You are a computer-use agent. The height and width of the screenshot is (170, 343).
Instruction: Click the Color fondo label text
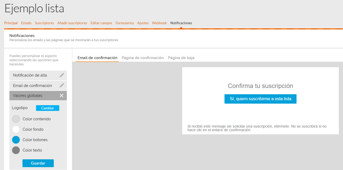pos(33,129)
